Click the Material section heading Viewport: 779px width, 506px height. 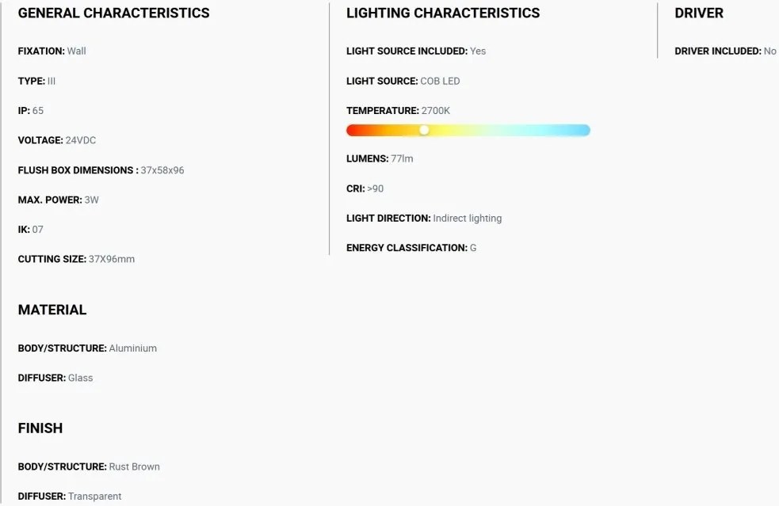pos(52,310)
